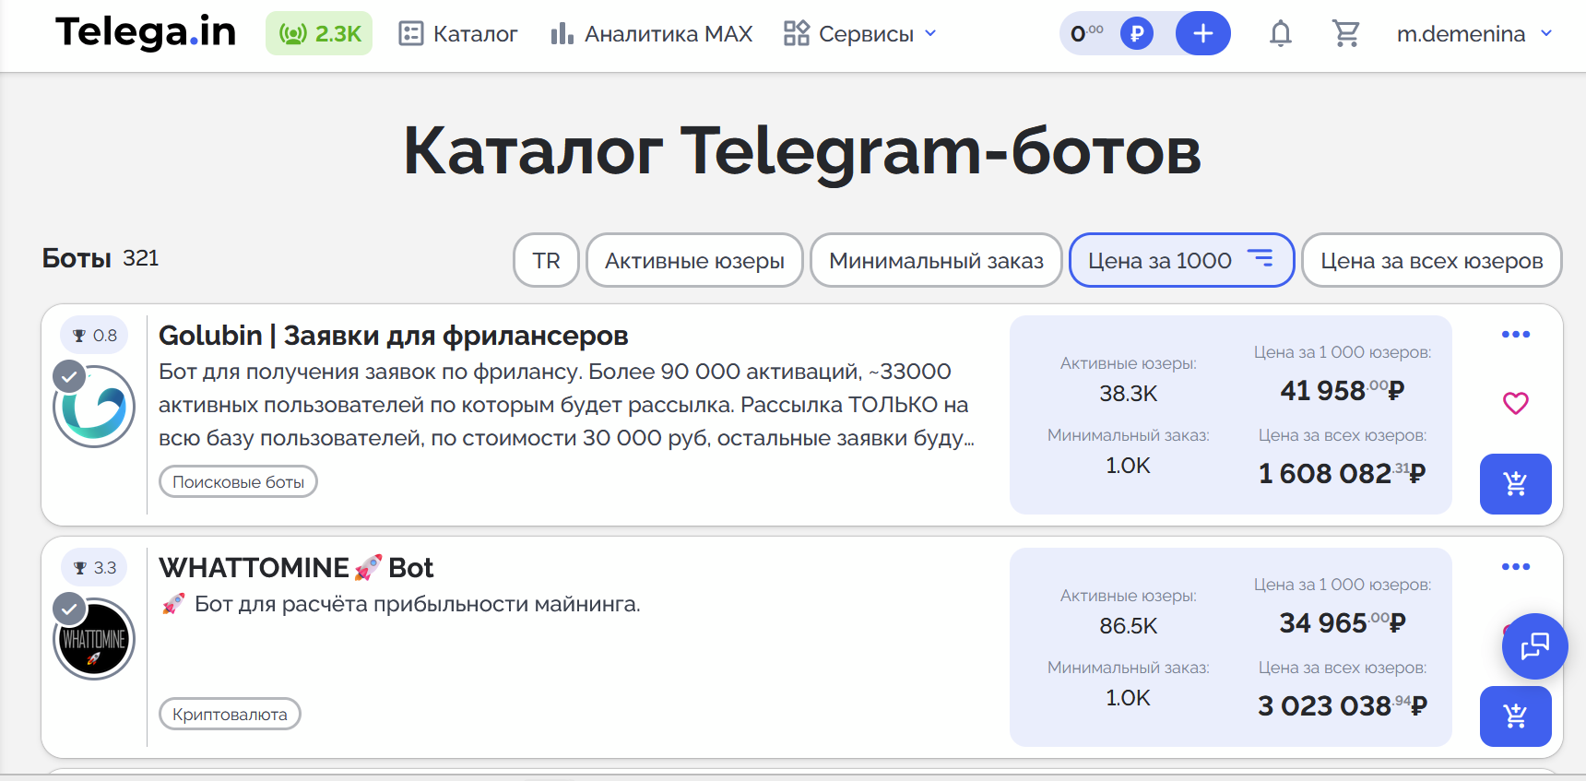The image size is (1586, 781).
Task: Open the Telega.in home logo
Action: (146, 33)
